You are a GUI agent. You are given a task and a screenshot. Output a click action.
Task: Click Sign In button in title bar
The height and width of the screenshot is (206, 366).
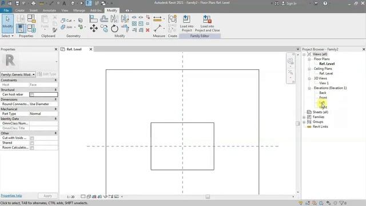(x=289, y=3)
